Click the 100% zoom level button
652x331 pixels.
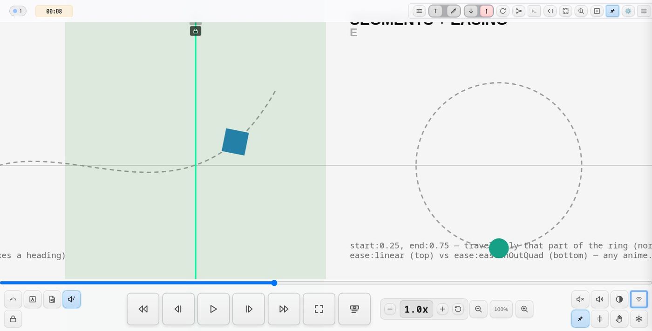coord(501,309)
